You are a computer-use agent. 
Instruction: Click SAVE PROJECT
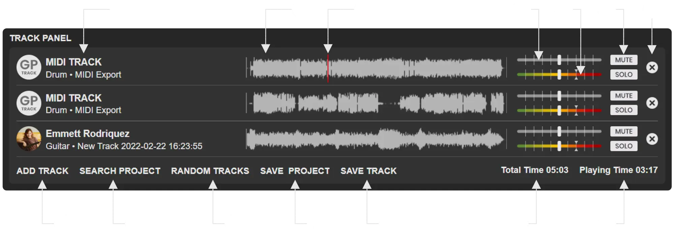pos(295,171)
